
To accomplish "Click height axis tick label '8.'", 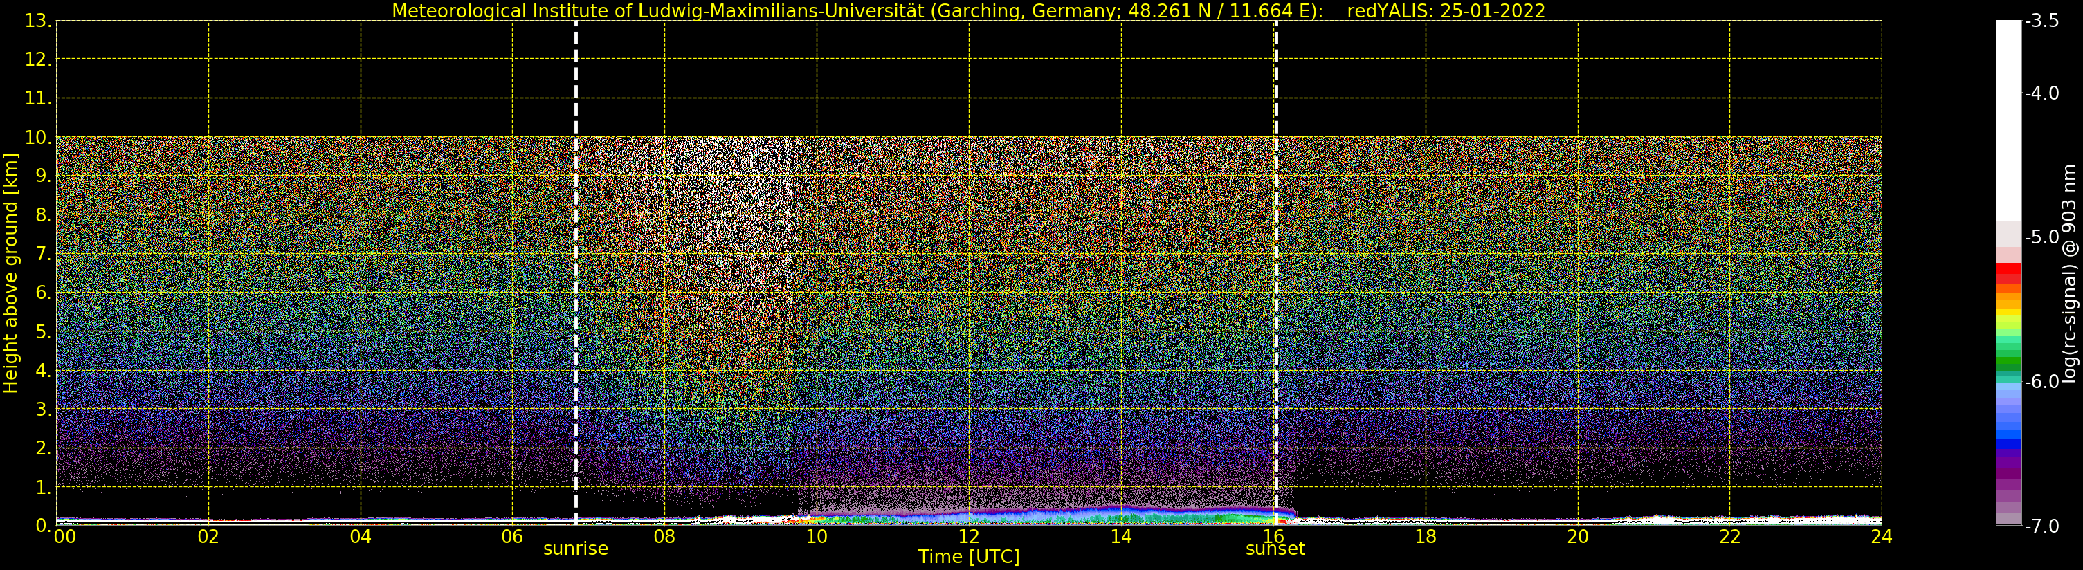I will tap(44, 215).
